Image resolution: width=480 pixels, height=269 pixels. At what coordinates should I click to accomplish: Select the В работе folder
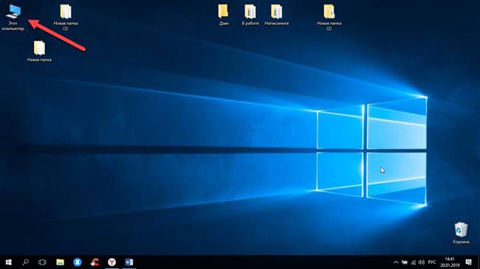(x=250, y=15)
